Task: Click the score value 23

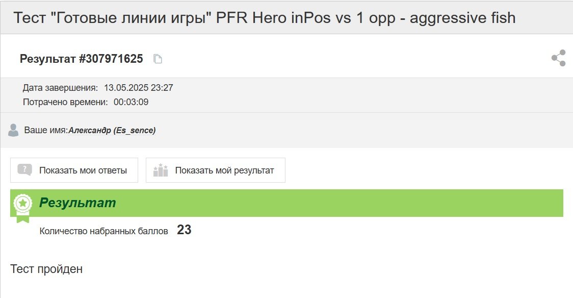Action: click(x=184, y=230)
